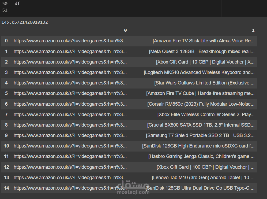Select the 'Hasbro Gaming Jenga Classic' cell
This screenshot has height=199, width=267.
(201, 156)
